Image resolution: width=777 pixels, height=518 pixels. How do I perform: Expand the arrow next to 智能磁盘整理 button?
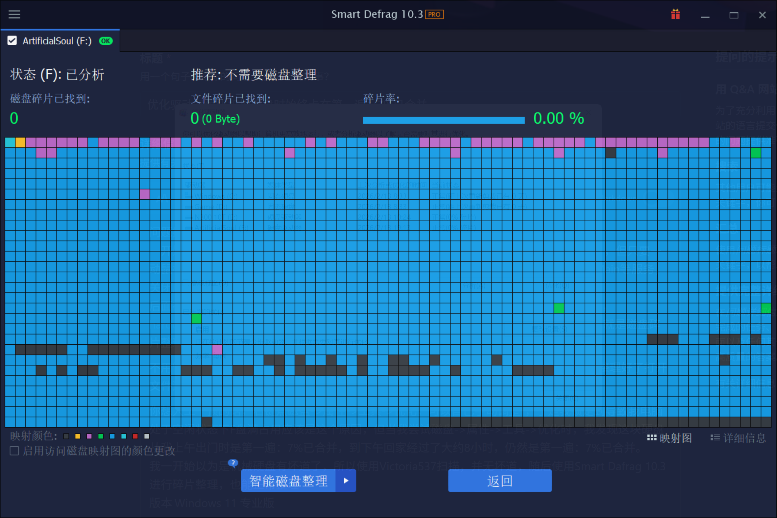pos(346,481)
